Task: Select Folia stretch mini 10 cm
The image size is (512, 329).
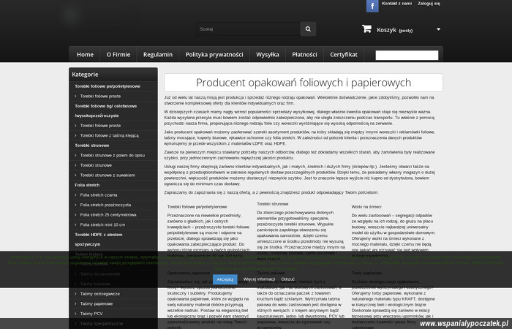Action: pyautogui.click(x=102, y=224)
